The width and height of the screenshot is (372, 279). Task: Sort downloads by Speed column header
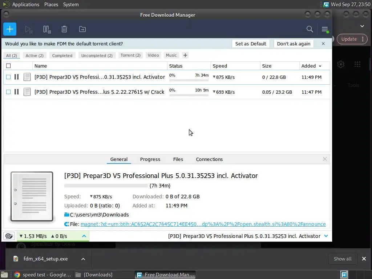(x=235, y=66)
